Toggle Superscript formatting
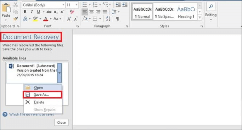The image size is (242, 130). pos(62,12)
